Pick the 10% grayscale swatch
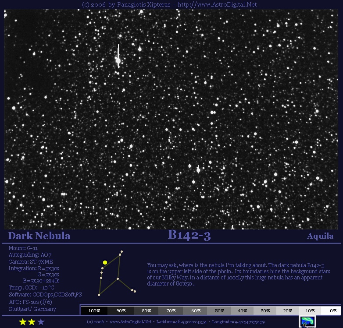 [311, 310]
